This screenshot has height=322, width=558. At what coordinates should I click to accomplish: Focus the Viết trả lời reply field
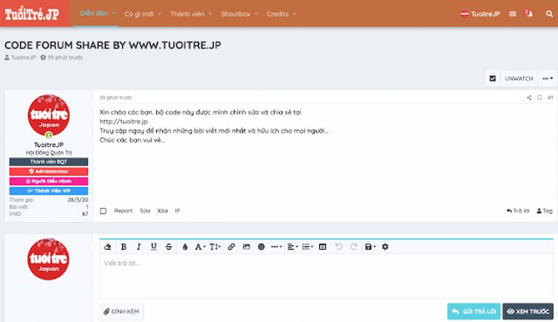tap(326, 276)
